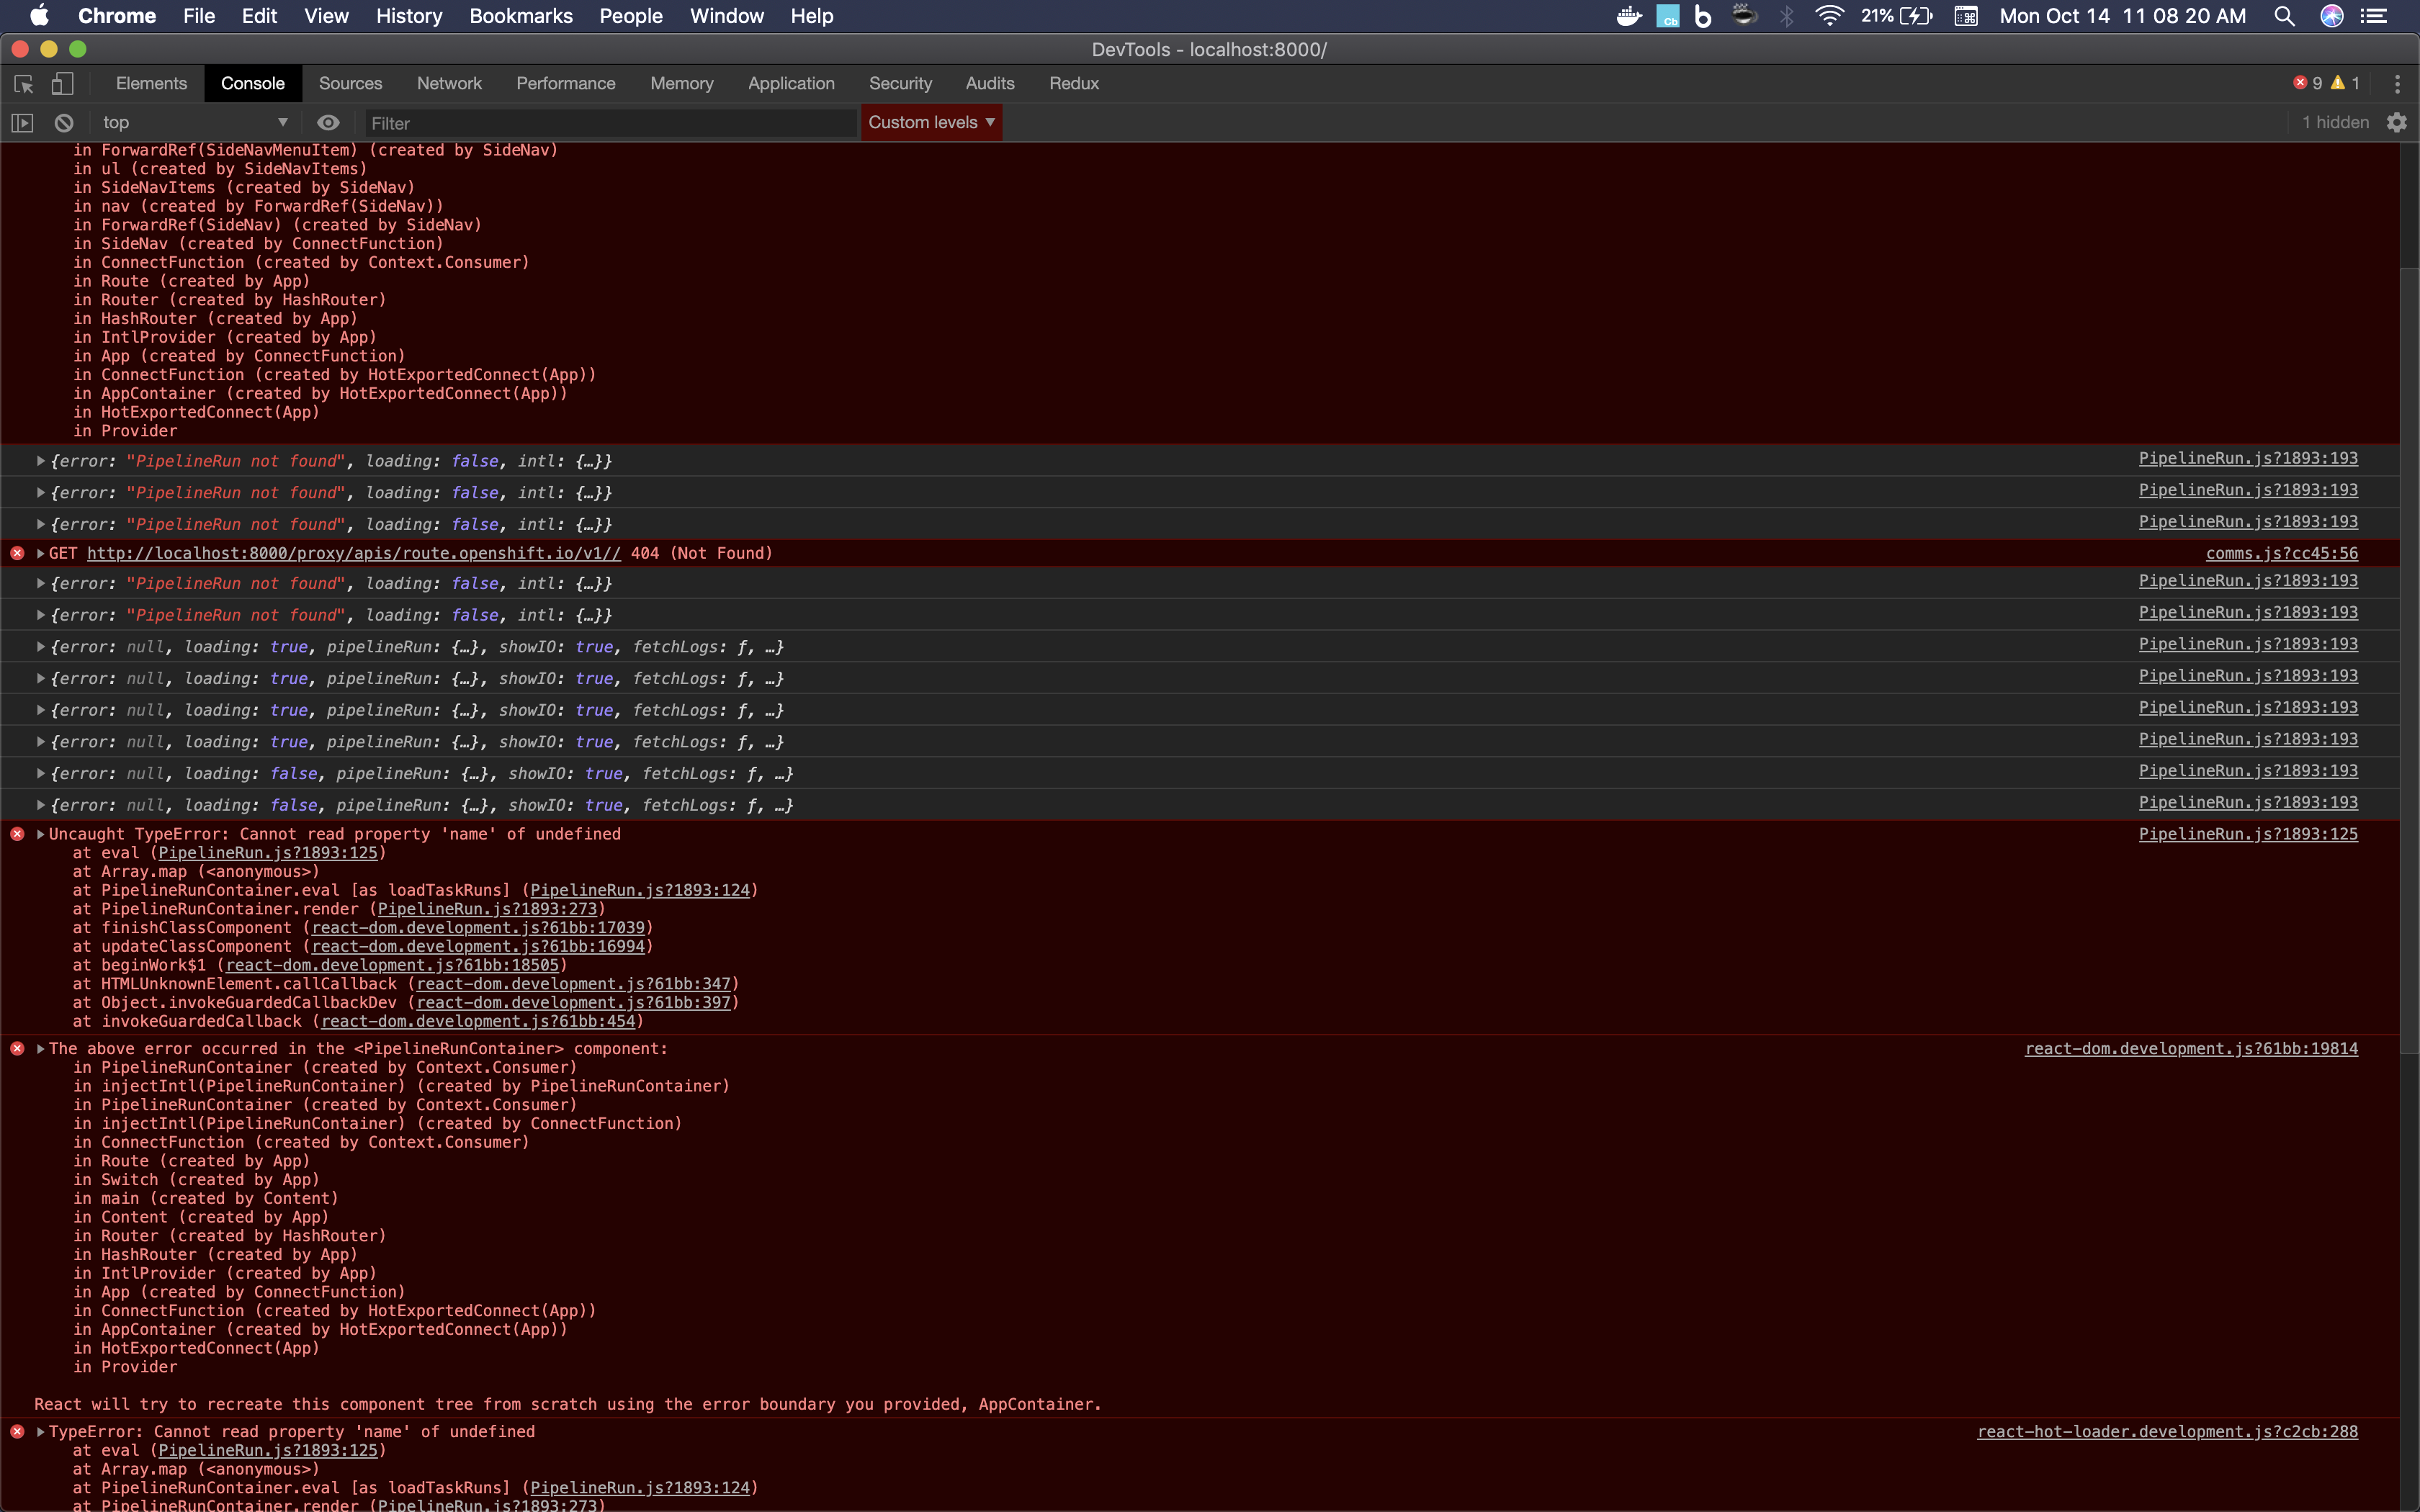Create live expression with eye icon
The height and width of the screenshot is (1512, 2420).
[328, 123]
